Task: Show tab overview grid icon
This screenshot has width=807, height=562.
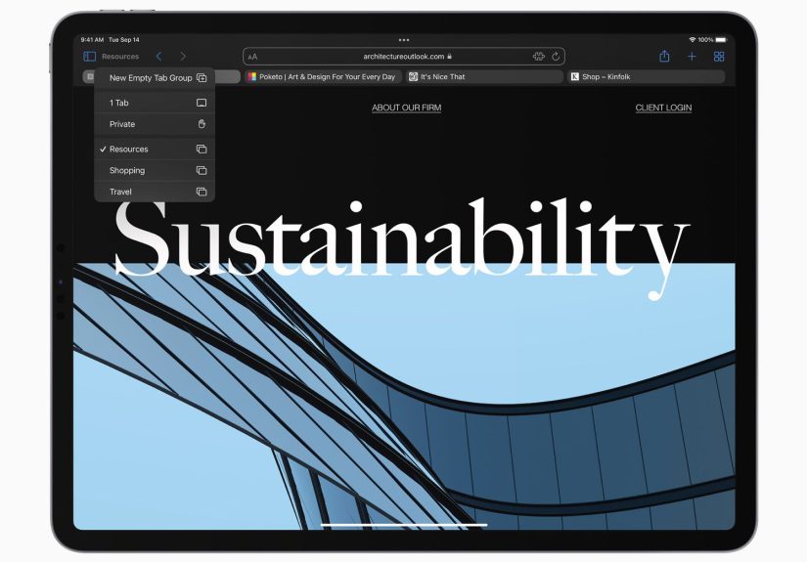Action: pos(719,57)
